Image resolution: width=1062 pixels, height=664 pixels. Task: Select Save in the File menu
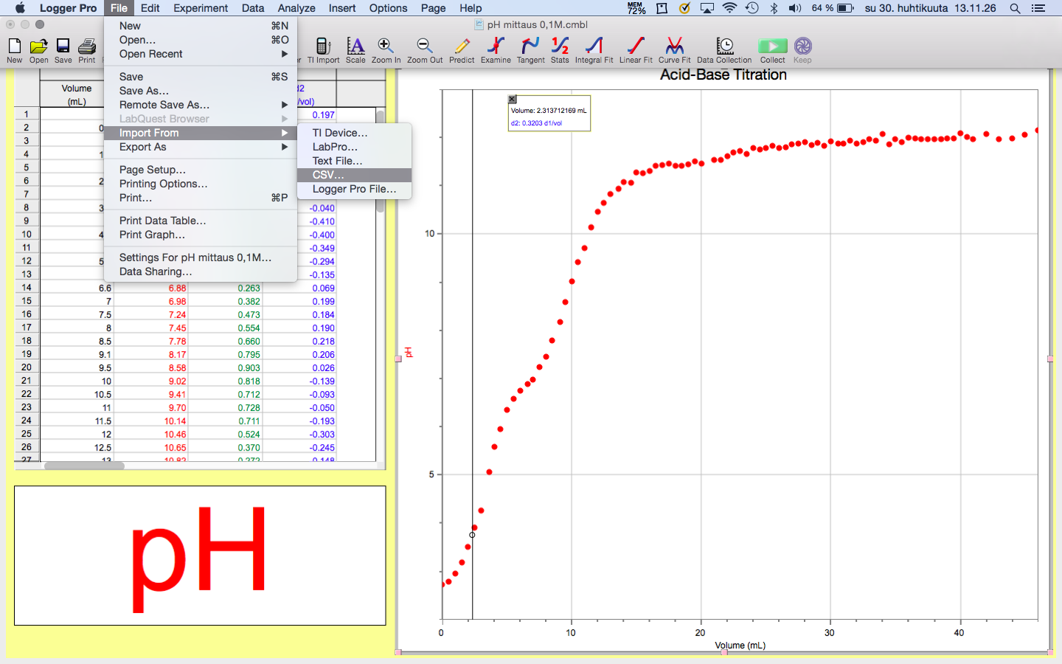201,77
